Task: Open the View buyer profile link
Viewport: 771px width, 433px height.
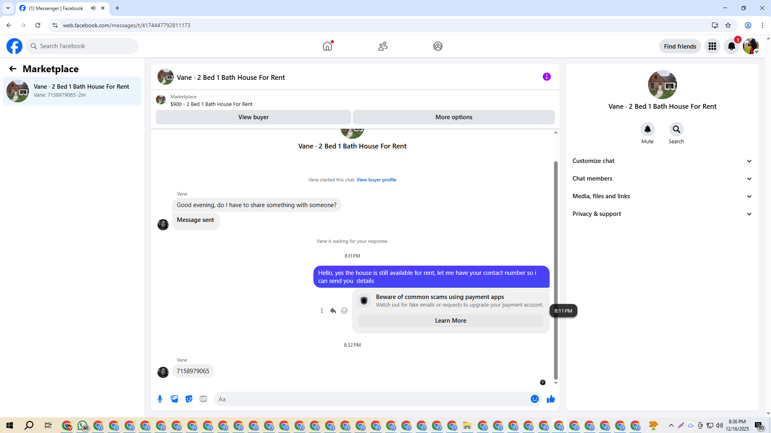Action: coord(376,180)
